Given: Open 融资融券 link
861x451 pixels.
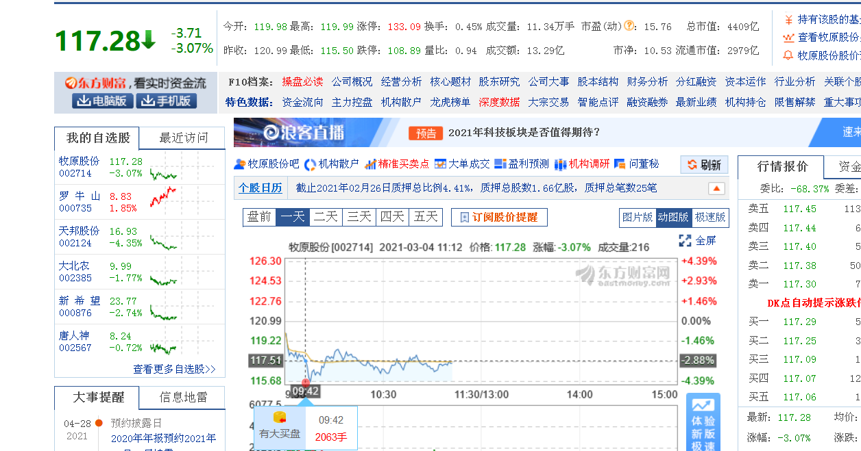Looking at the screenshot, I should click(647, 102).
